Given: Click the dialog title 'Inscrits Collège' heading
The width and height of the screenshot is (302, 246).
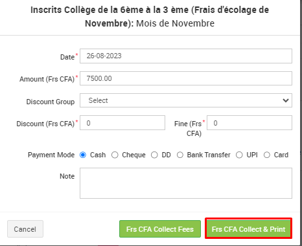Looking at the screenshot, I should tap(150, 17).
